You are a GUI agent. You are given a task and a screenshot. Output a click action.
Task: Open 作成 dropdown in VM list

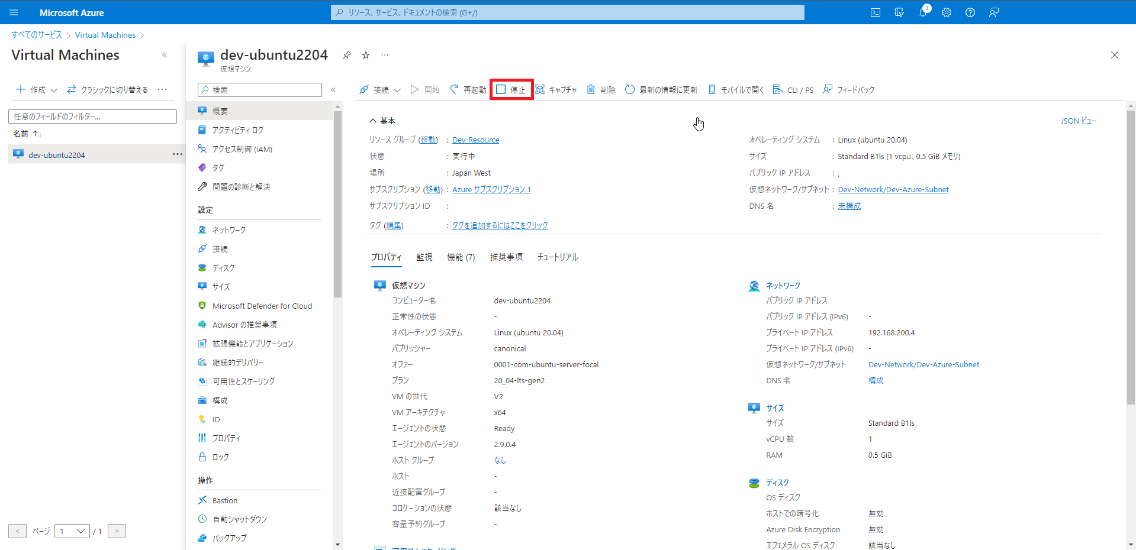(x=37, y=90)
